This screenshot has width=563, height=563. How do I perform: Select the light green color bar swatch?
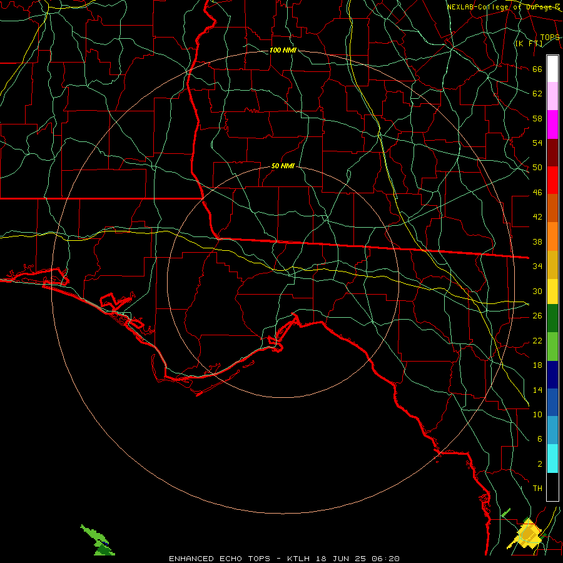click(x=552, y=347)
